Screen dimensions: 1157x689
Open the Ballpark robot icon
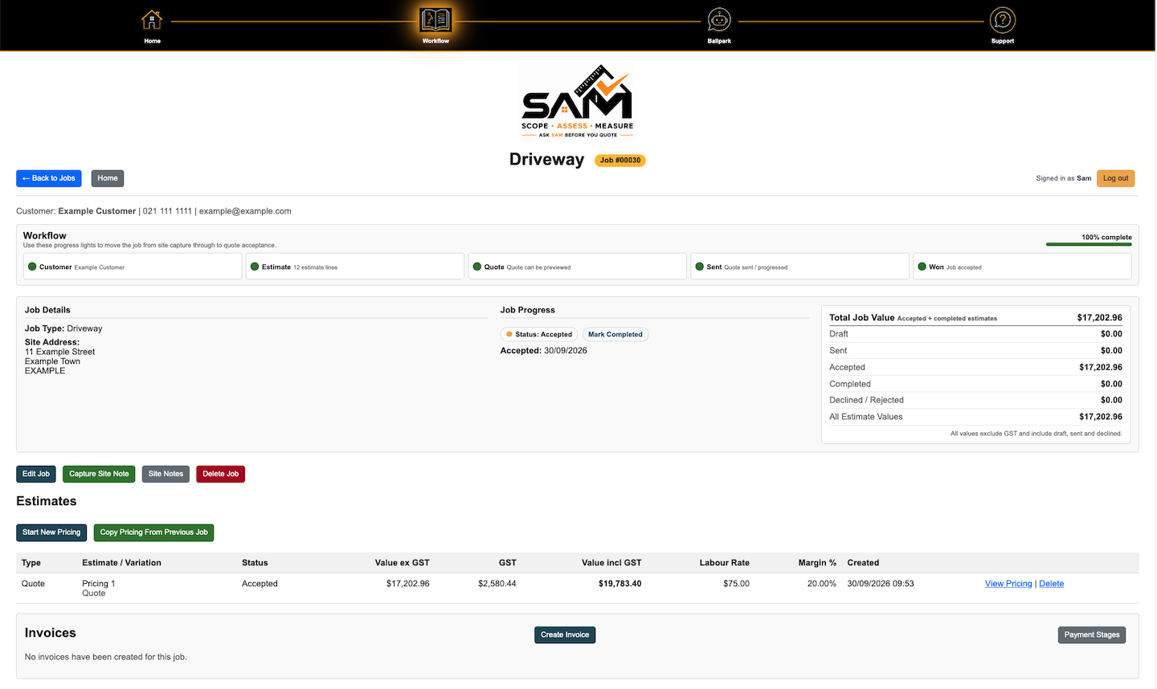pos(719,19)
